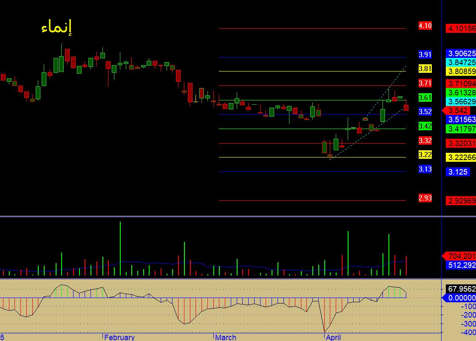Click the blue 3.125 axis value
This screenshot has width=476, height=341.
[458, 172]
